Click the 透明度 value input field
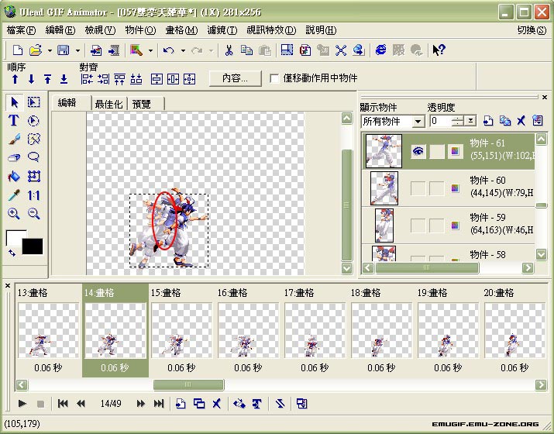The image size is (554, 434). tap(440, 121)
